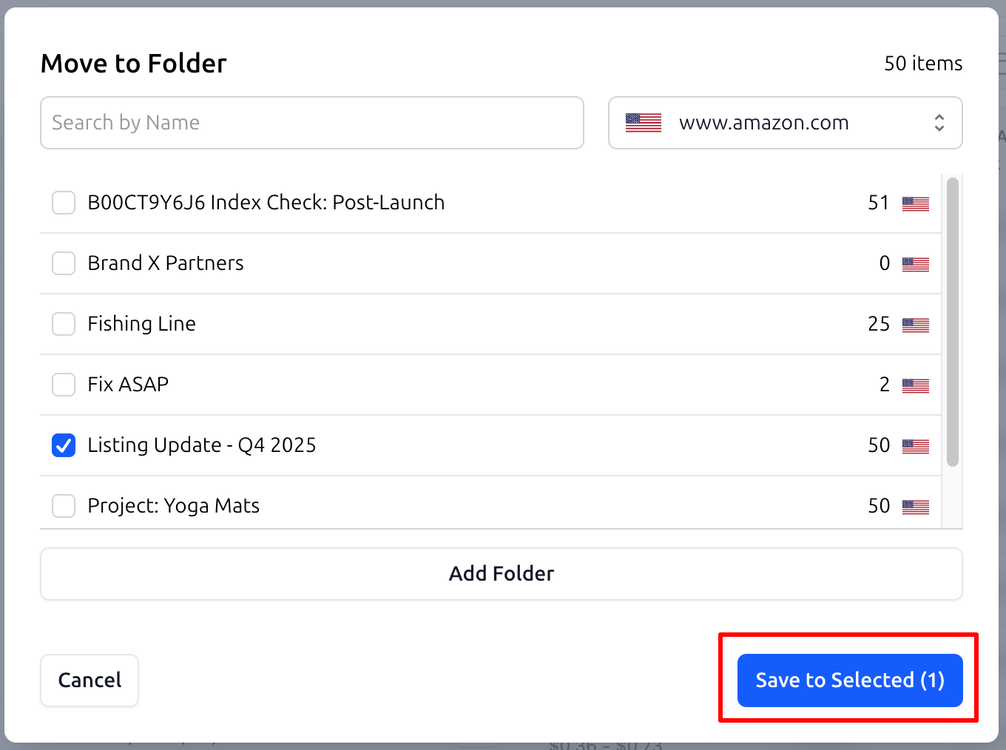Check the Brand X Partners folder checkbox

point(64,263)
